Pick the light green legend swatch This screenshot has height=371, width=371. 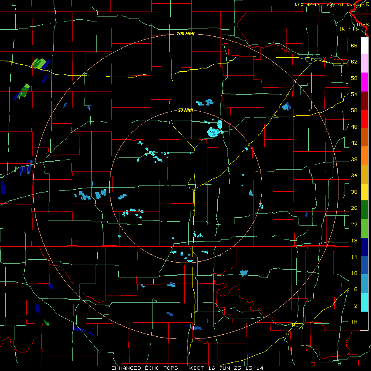[x=364, y=228]
